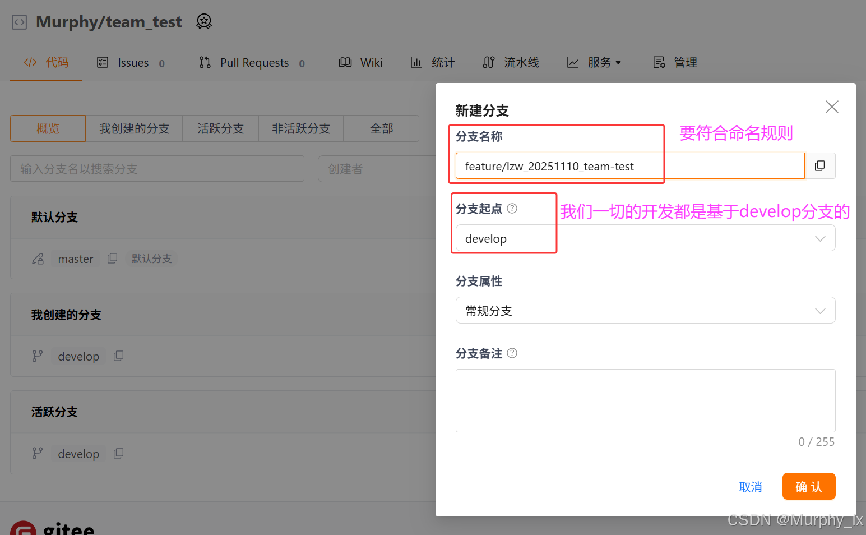Click 确认 to create the branch
The image size is (866, 535).
[x=809, y=486]
